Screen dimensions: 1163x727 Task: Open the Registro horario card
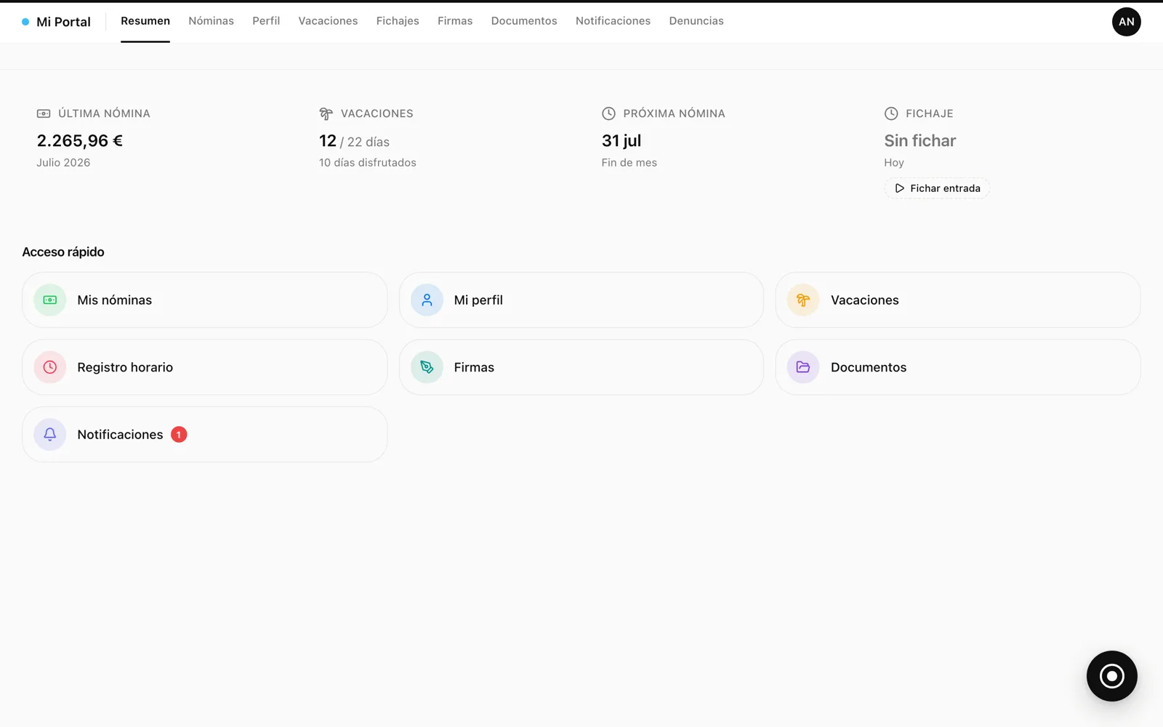(204, 367)
